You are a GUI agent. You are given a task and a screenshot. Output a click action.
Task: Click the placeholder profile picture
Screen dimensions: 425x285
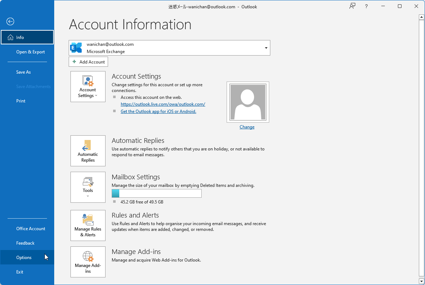pos(247,102)
